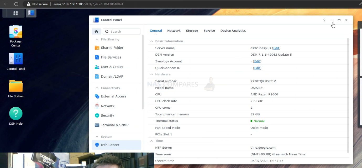Click the 32 GB memory value

(255, 114)
